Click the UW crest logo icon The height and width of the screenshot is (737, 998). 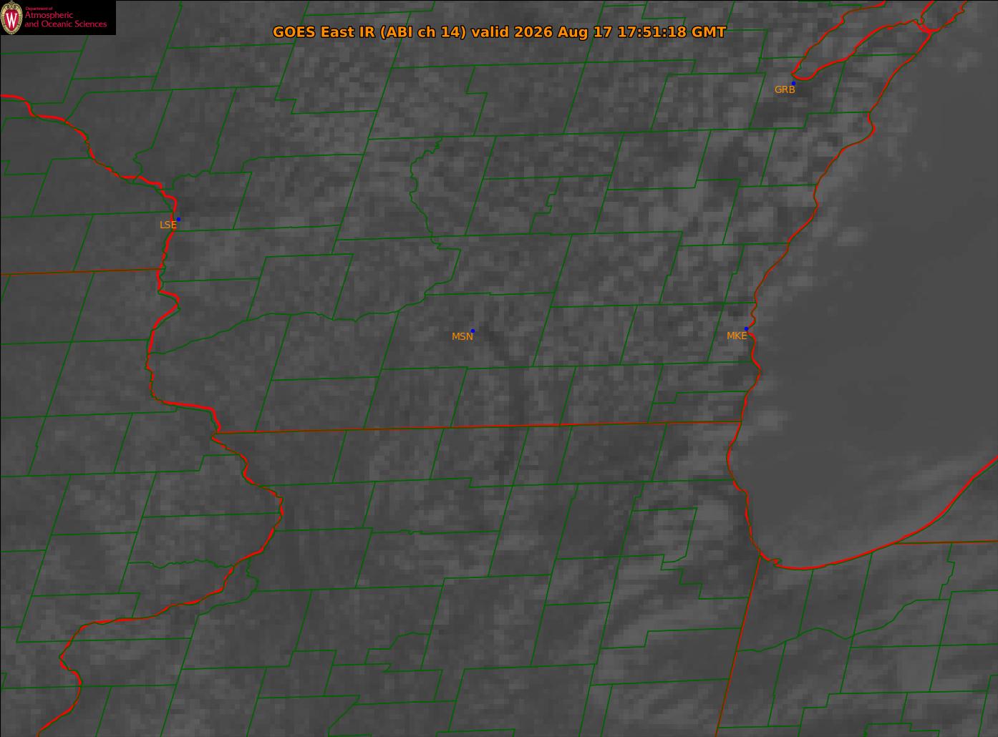click(11, 17)
